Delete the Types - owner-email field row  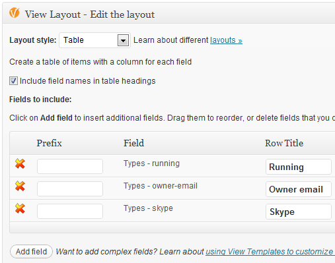(x=20, y=187)
